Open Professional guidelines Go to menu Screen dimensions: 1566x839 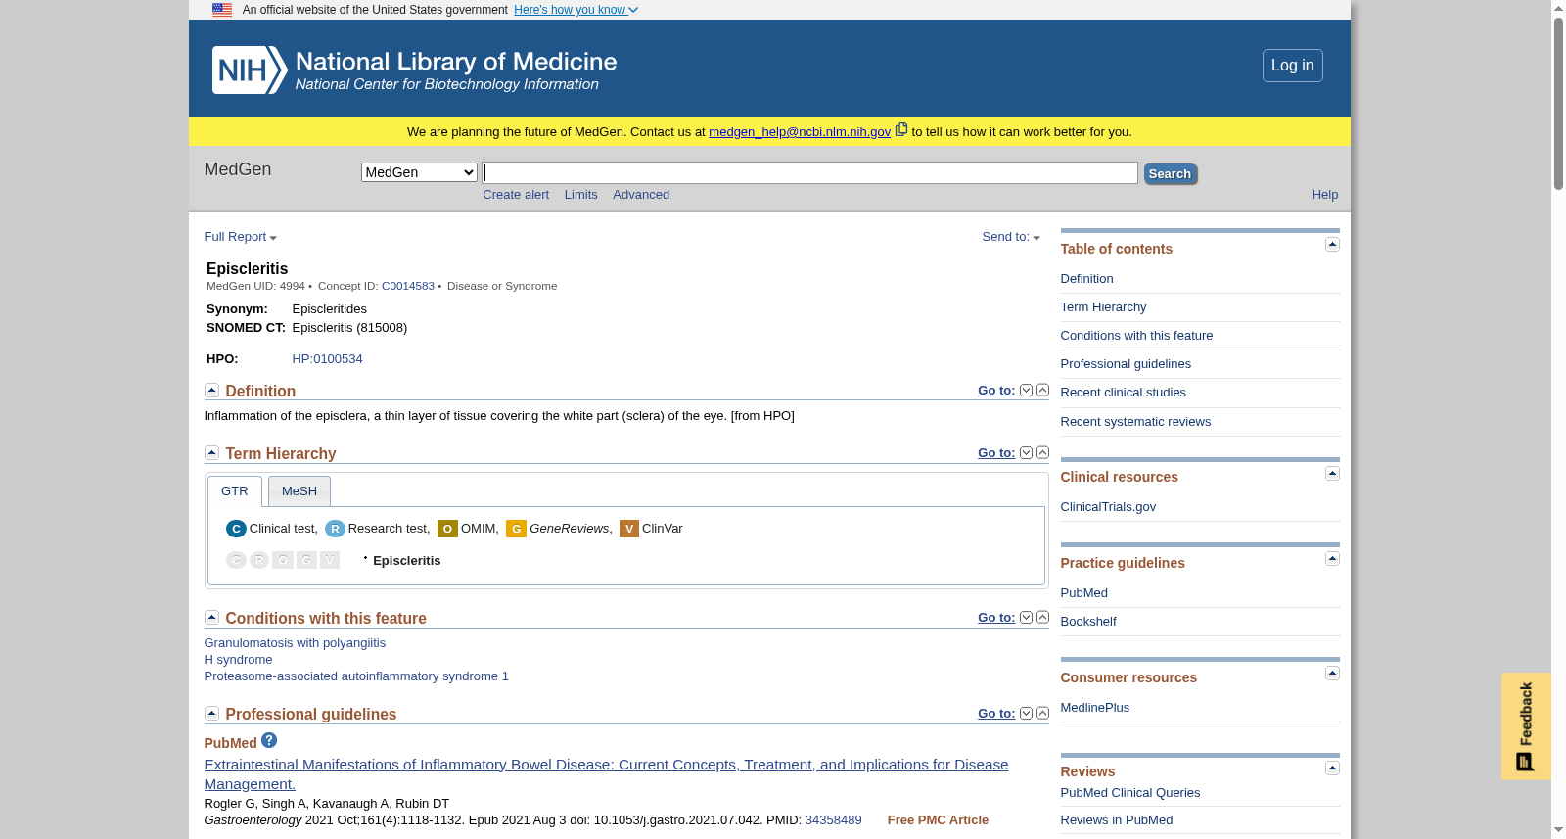point(996,713)
